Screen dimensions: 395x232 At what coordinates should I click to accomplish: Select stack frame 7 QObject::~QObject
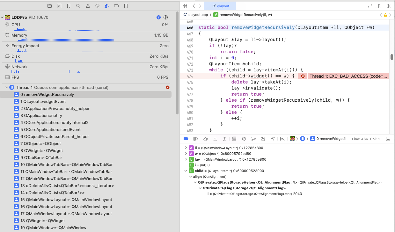point(86,143)
